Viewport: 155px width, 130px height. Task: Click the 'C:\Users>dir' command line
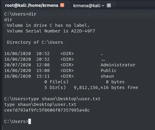[20, 14]
